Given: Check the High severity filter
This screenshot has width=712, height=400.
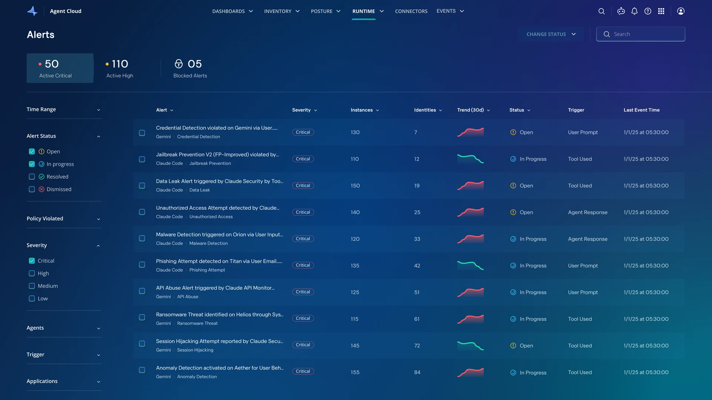Looking at the screenshot, I should click(32, 273).
